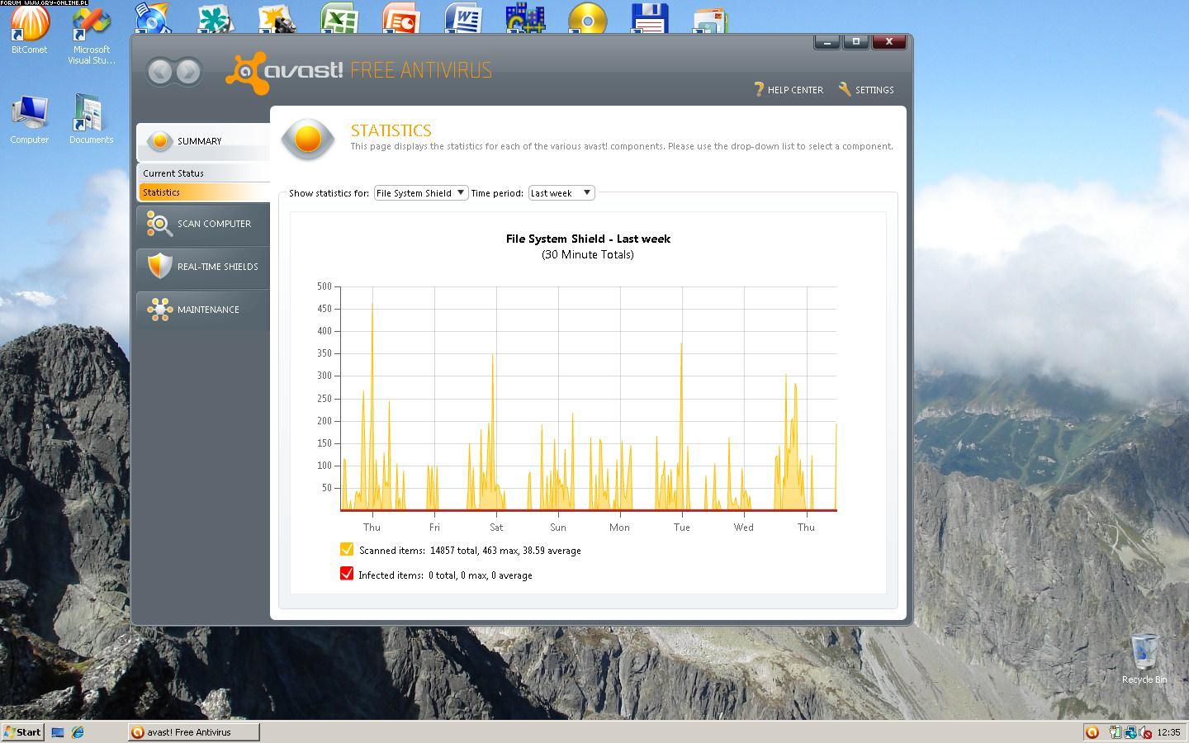
Task: Click the chart title File System Shield - Last week
Action: tap(588, 239)
